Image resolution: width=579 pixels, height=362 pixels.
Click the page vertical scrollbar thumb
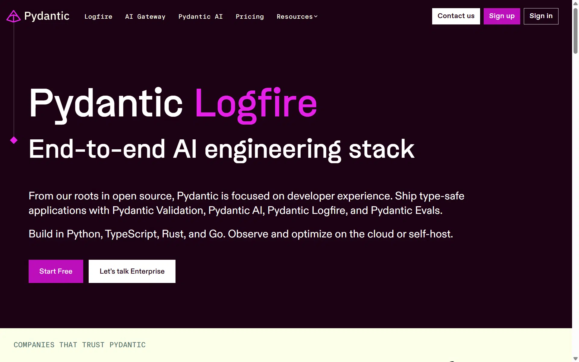coord(575,31)
